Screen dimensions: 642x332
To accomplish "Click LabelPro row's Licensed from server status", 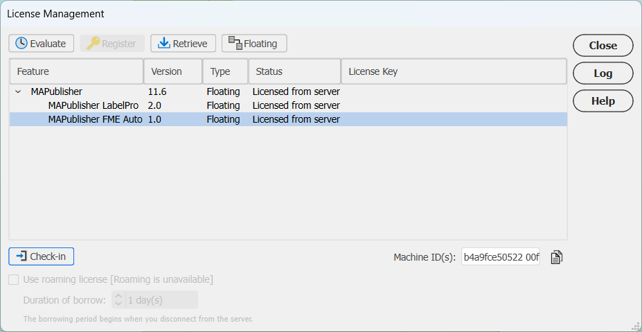I will pyautogui.click(x=296, y=106).
